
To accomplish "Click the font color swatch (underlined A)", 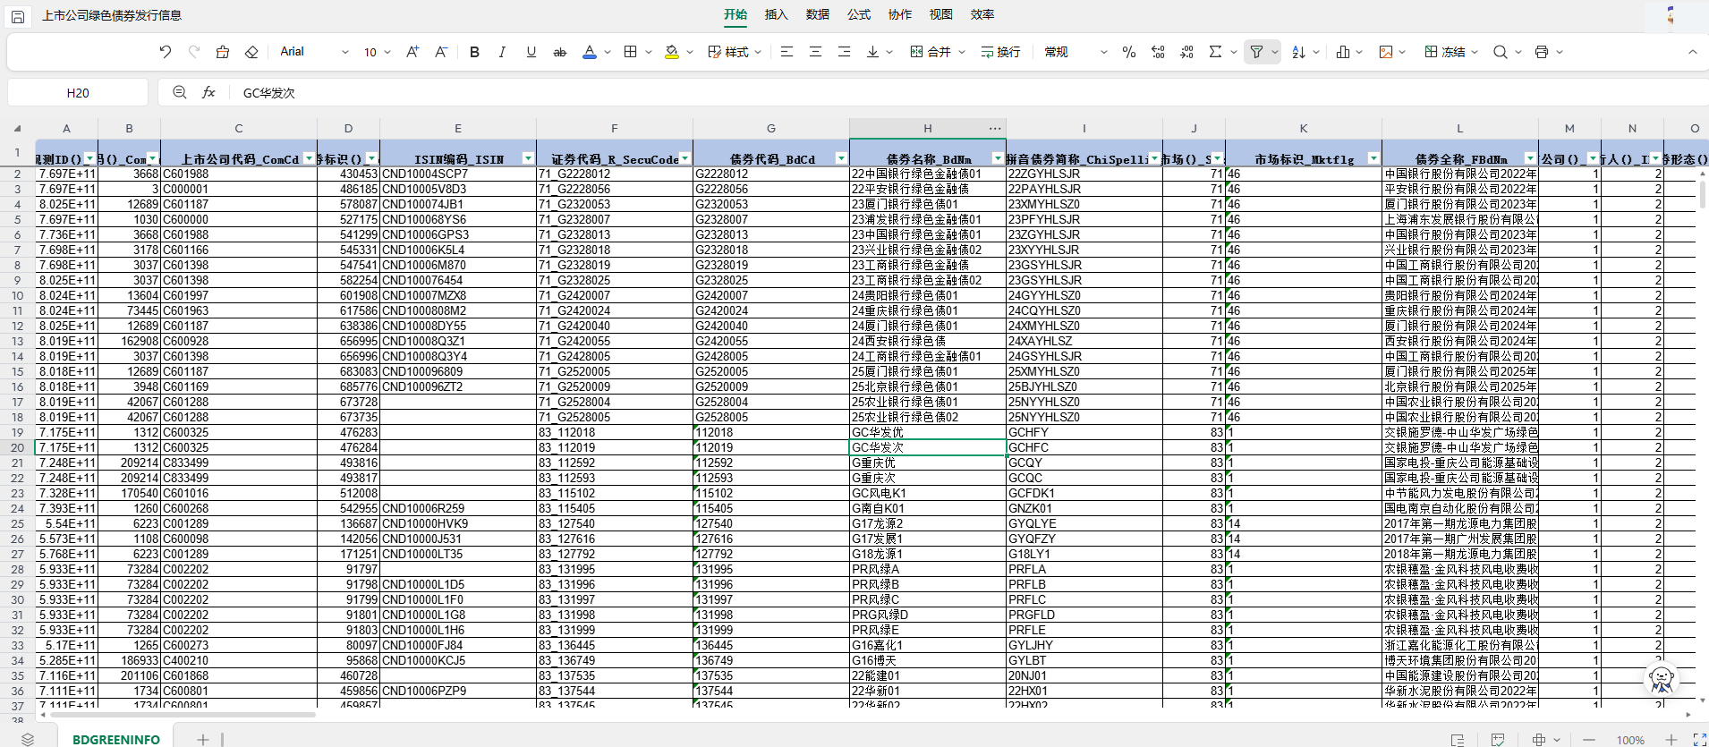I will pyautogui.click(x=590, y=52).
